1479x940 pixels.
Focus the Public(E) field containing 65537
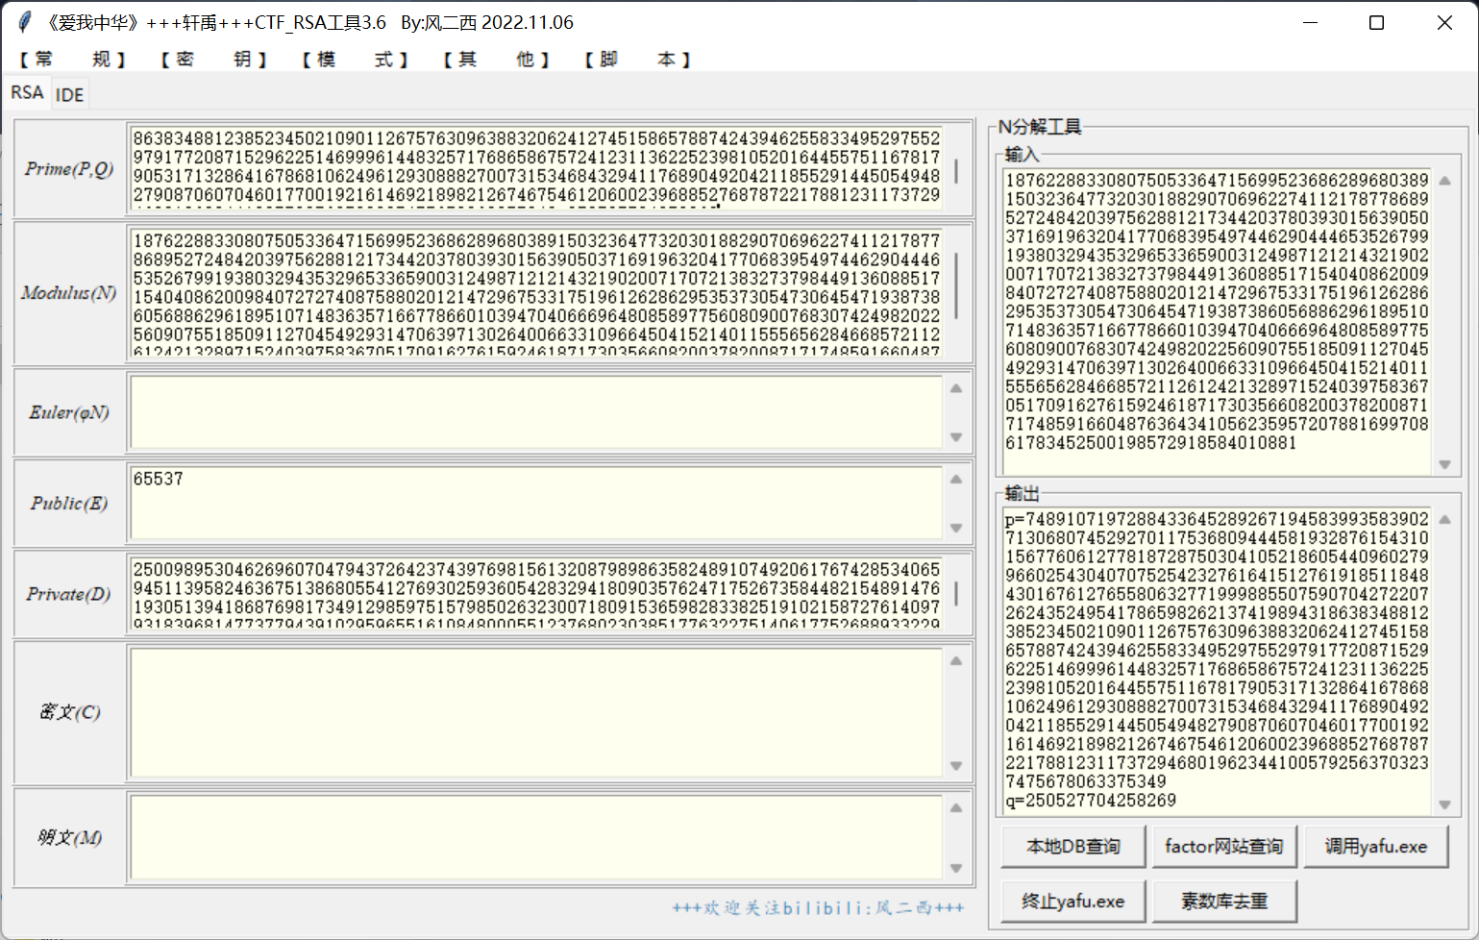(x=535, y=503)
